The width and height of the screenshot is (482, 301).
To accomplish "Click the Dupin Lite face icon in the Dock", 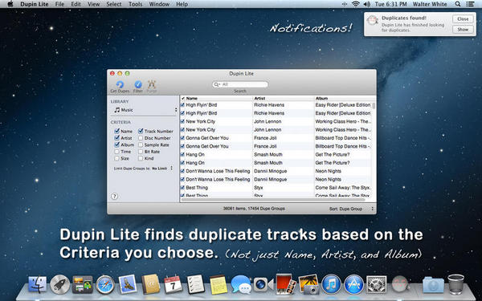I will (x=399, y=284).
